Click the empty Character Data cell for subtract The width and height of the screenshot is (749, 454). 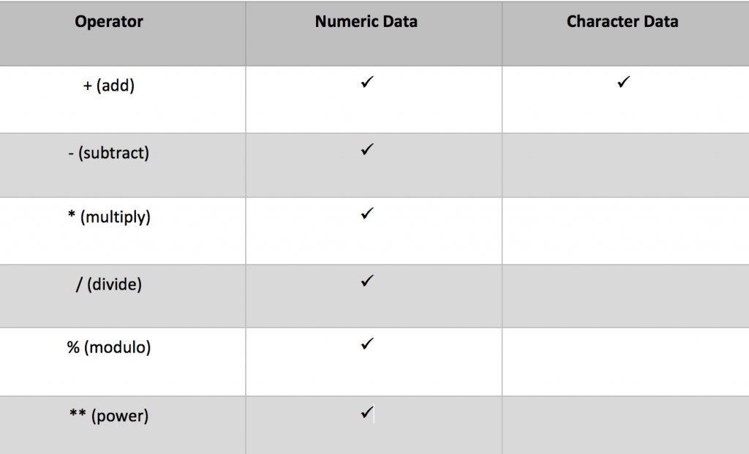pyautogui.click(x=625, y=165)
